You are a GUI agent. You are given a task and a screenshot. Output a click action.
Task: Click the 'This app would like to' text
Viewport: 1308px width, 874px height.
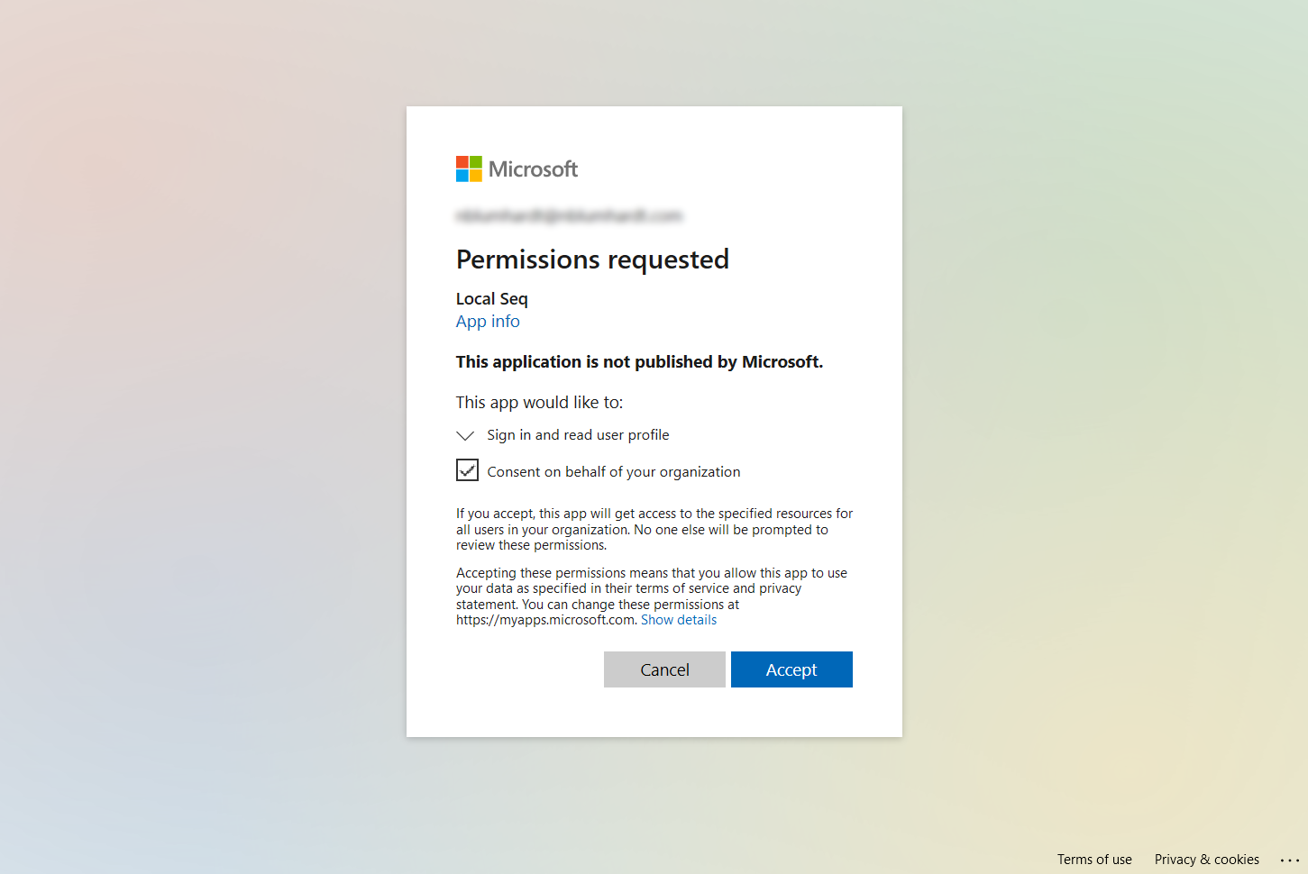pyautogui.click(x=539, y=403)
